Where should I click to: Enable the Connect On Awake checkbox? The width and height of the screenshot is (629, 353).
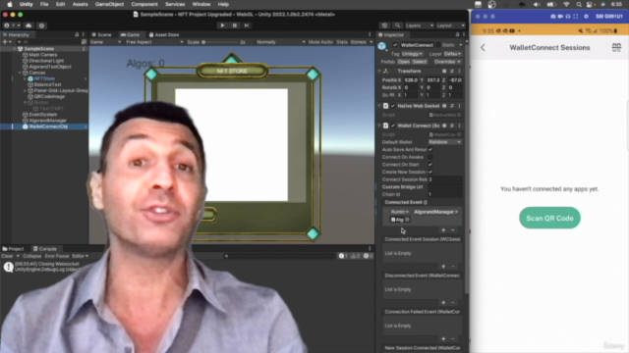[x=430, y=157]
